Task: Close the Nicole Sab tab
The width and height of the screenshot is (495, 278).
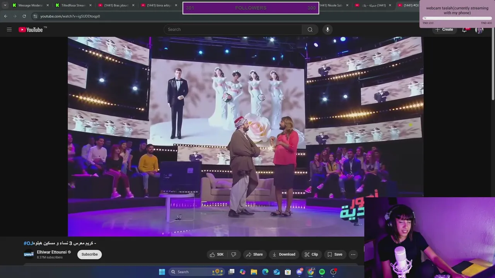Action: [347, 5]
